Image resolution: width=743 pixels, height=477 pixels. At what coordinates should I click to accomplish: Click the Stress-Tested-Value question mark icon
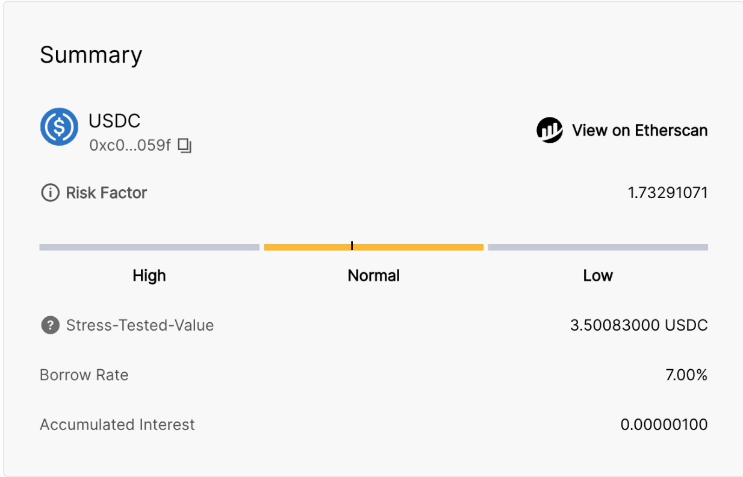[50, 325]
